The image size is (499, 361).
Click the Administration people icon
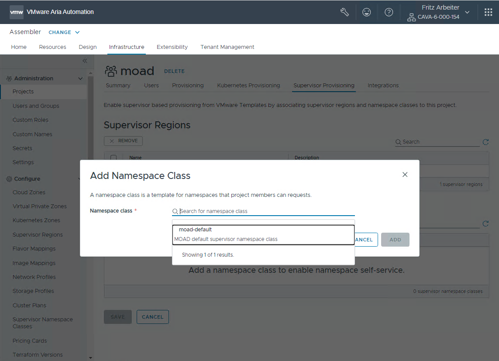pos(9,78)
